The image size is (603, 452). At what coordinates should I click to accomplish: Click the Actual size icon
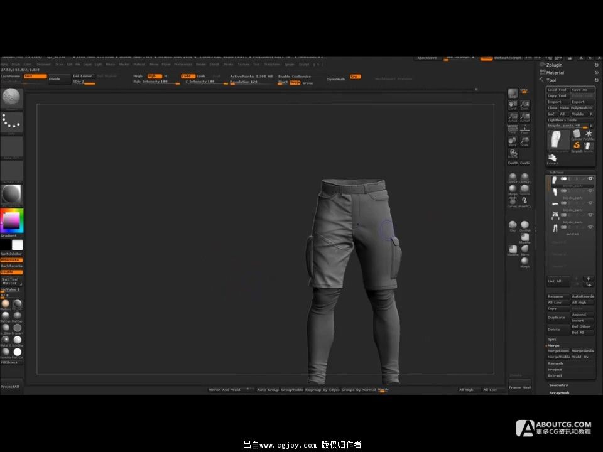(x=513, y=117)
